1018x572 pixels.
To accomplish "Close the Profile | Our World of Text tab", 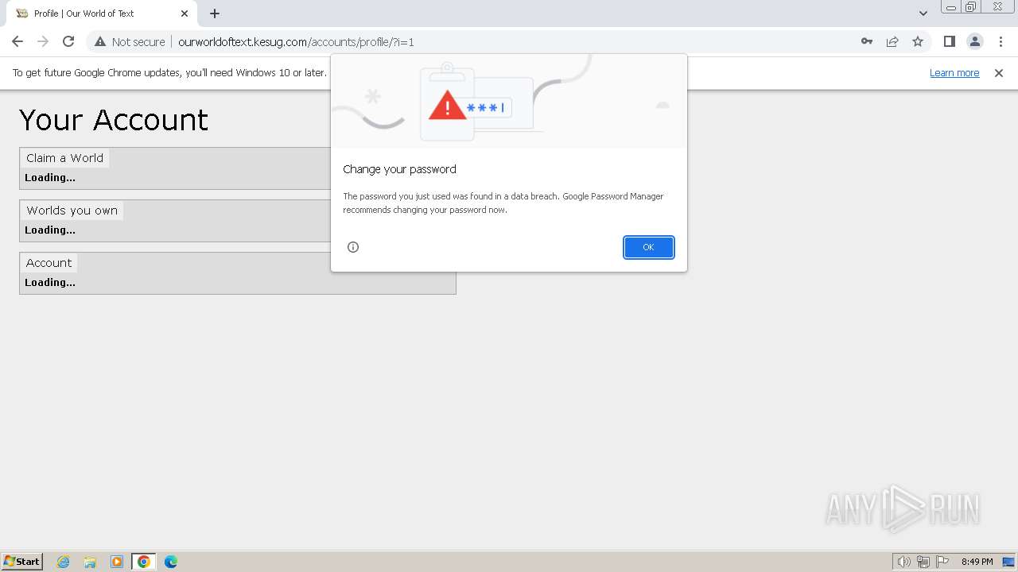I will (185, 14).
